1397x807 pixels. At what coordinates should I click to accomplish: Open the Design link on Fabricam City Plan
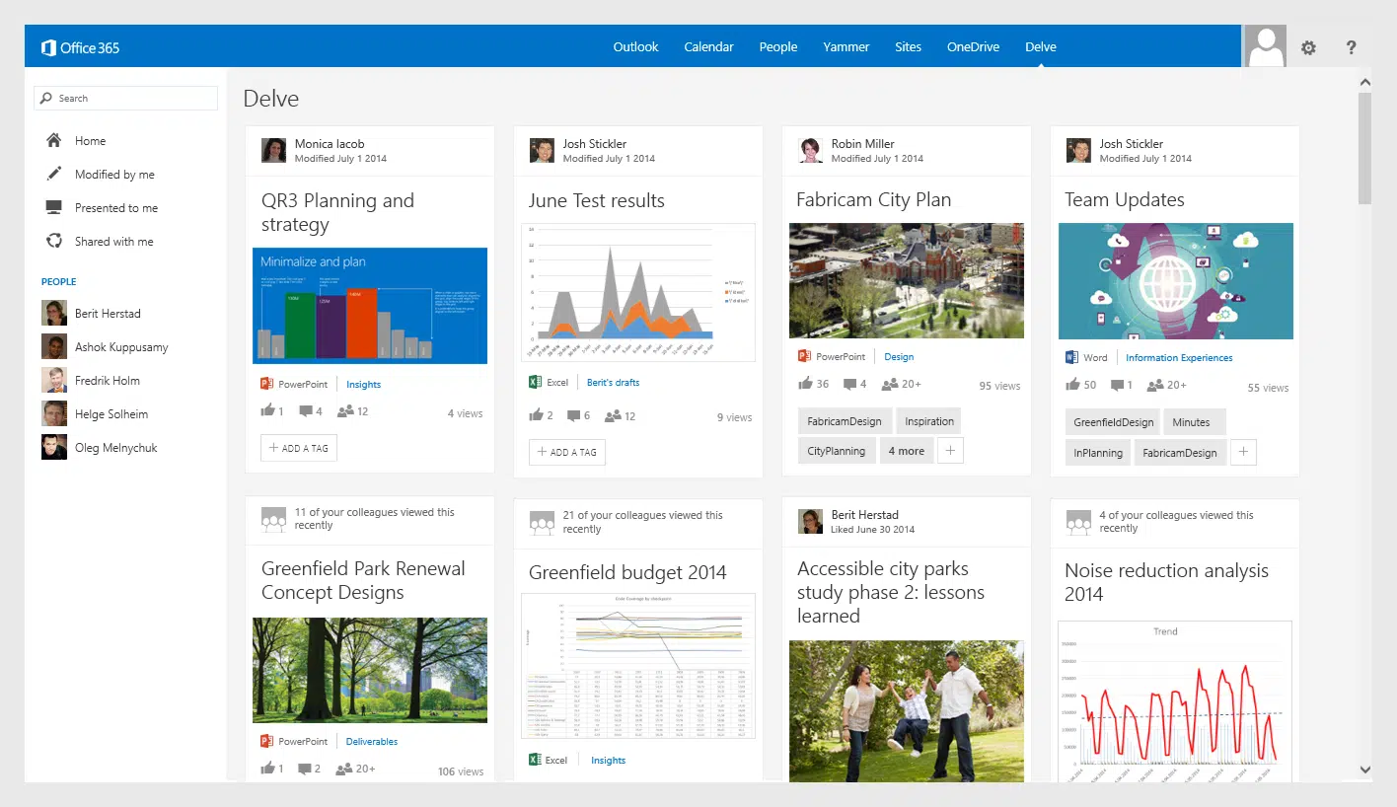[x=899, y=357]
